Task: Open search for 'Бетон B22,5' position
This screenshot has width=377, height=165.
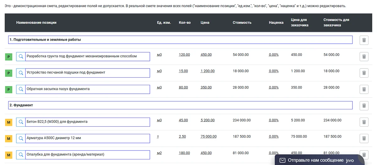Action: (21, 122)
